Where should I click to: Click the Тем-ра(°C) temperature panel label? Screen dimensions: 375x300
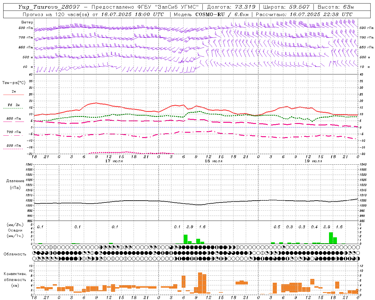pos(14,83)
